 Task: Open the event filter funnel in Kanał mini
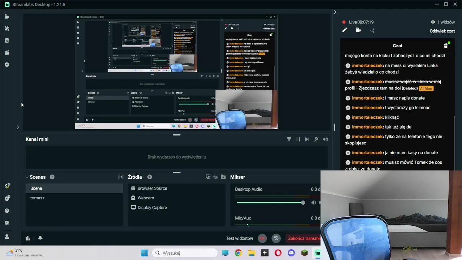(x=289, y=139)
